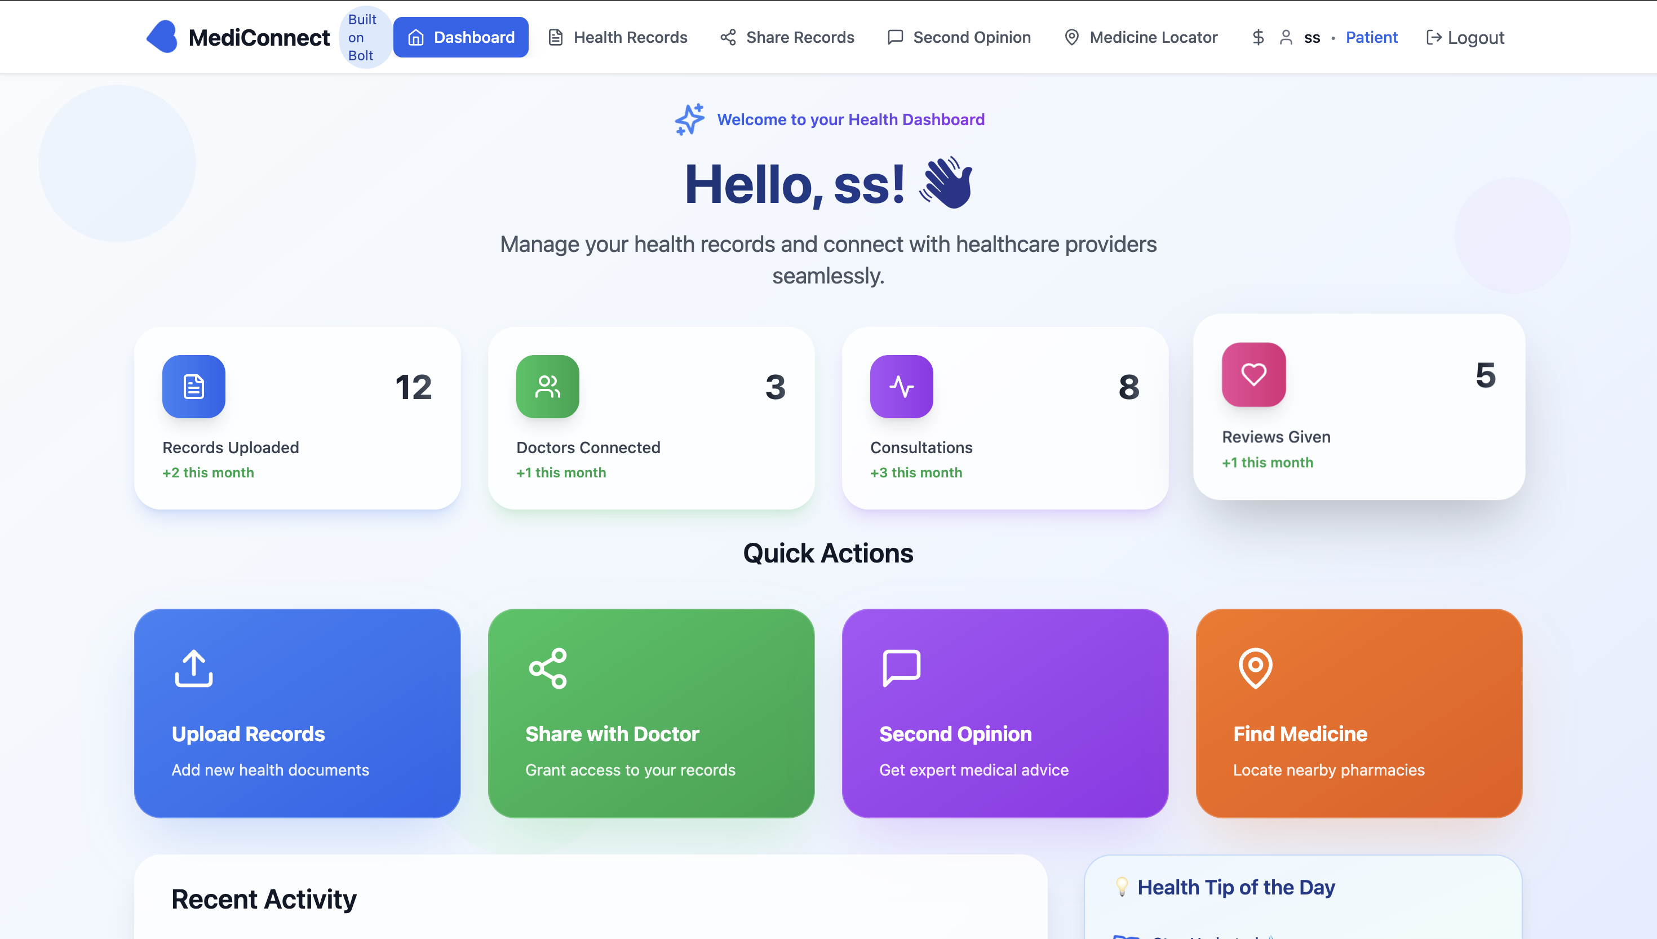Select the Second Opinion quick action card

click(1004, 712)
